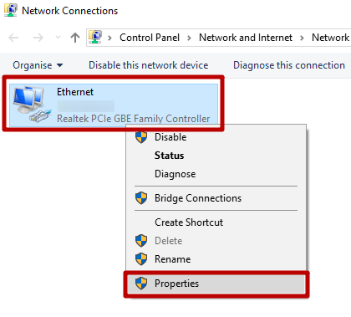Click the forward navigation arrow
Image resolution: width=351 pixels, height=317 pixels.
(x=38, y=38)
